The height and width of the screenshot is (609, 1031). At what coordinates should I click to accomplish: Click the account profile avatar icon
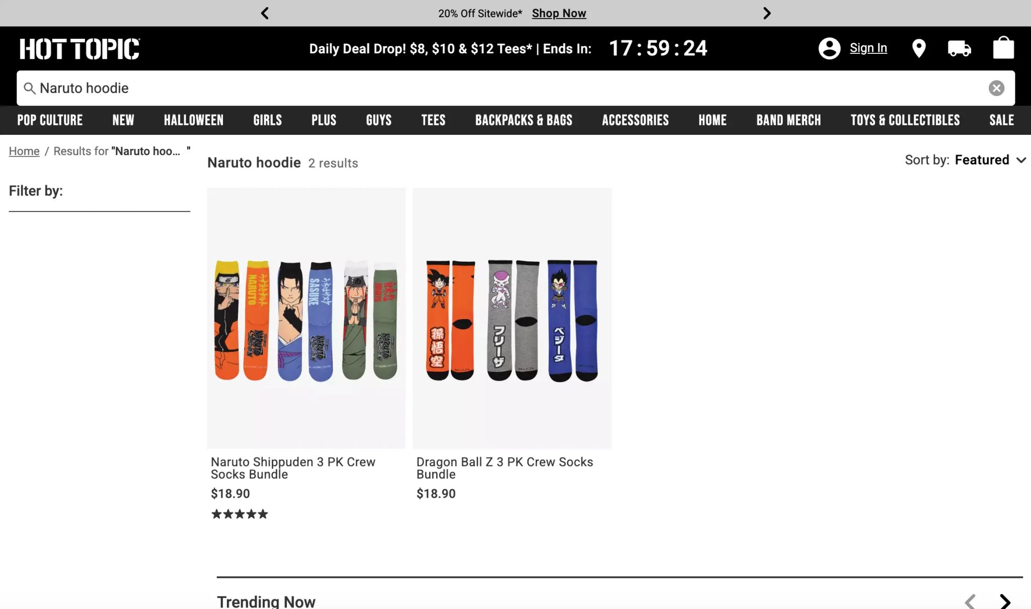tap(829, 48)
